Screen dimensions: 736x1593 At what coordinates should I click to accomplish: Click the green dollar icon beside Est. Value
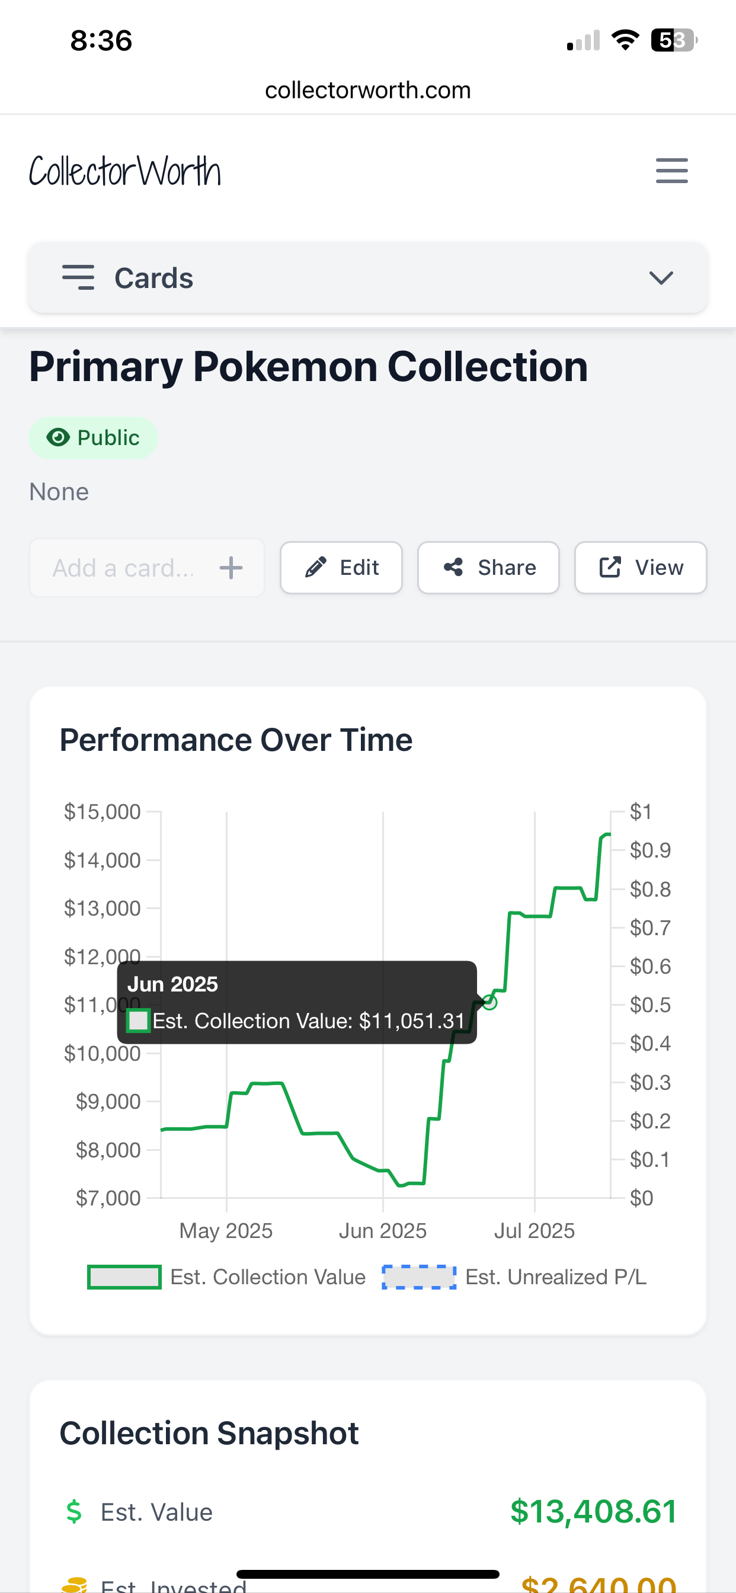74,1511
